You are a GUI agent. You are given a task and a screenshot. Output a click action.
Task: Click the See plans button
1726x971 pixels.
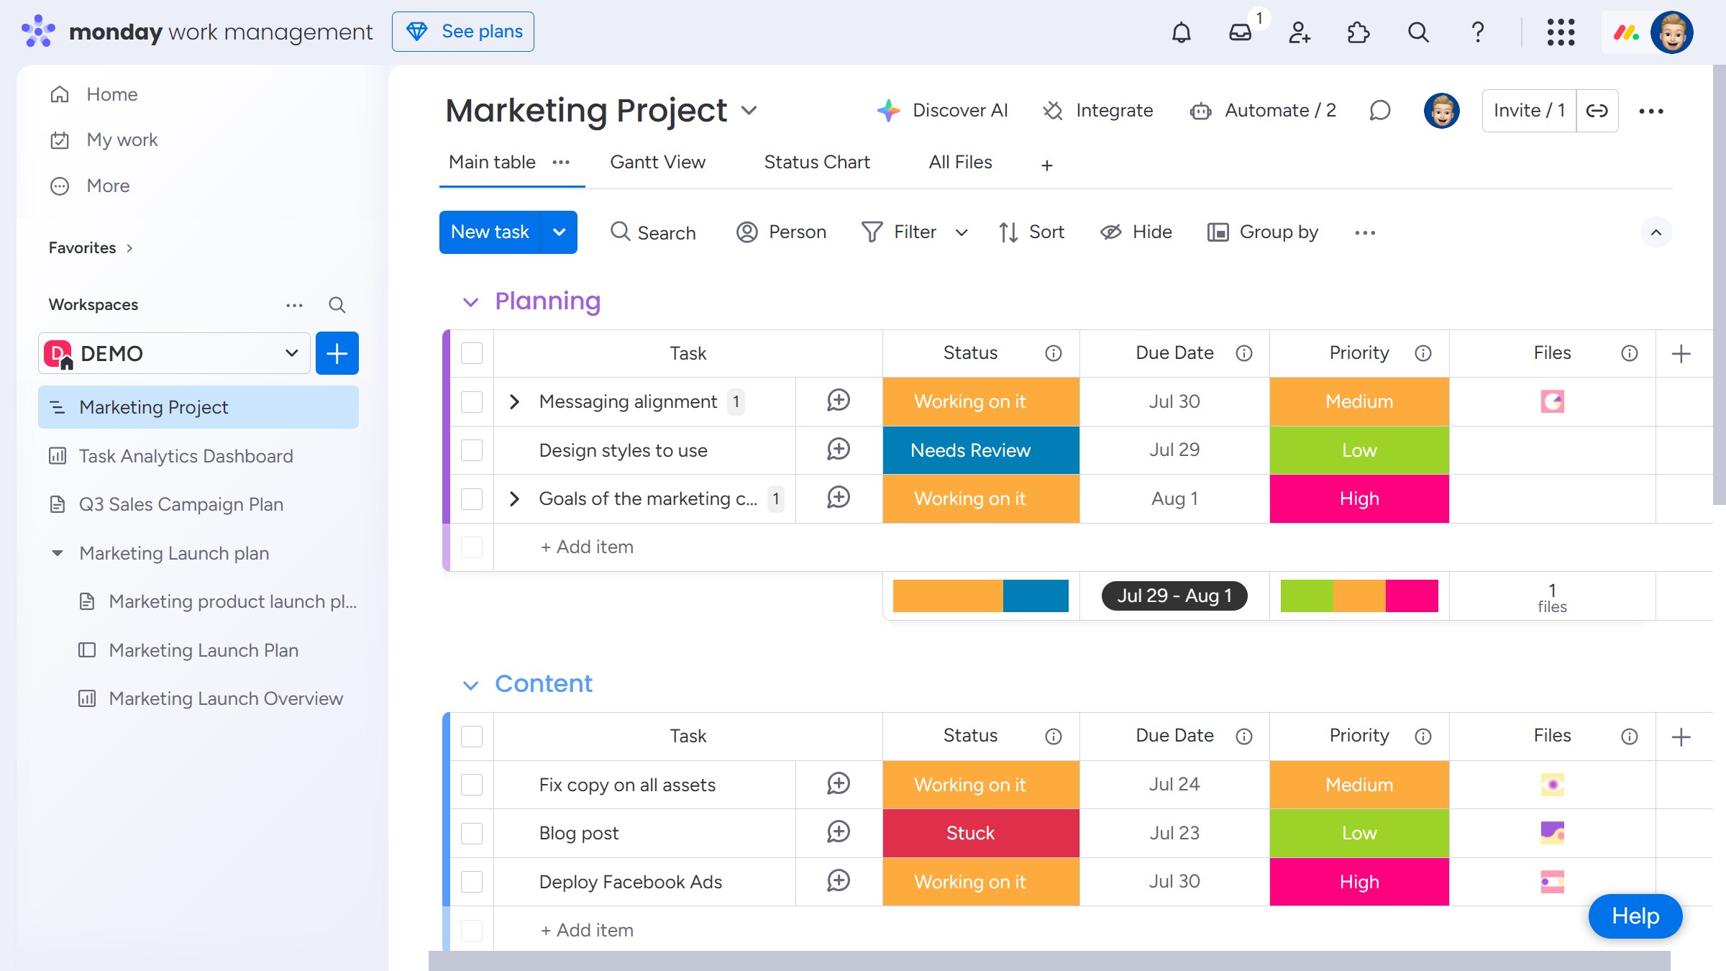pos(463,32)
